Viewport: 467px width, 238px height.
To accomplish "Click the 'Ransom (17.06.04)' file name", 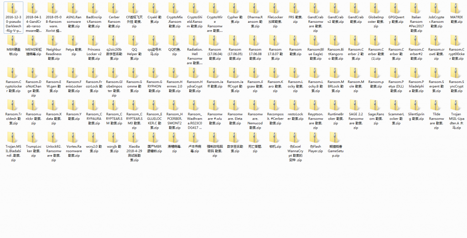I will tap(215, 54).
